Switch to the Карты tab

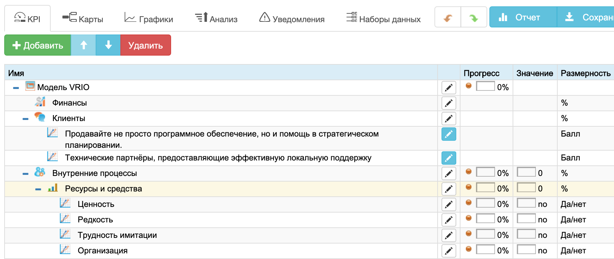(83, 18)
